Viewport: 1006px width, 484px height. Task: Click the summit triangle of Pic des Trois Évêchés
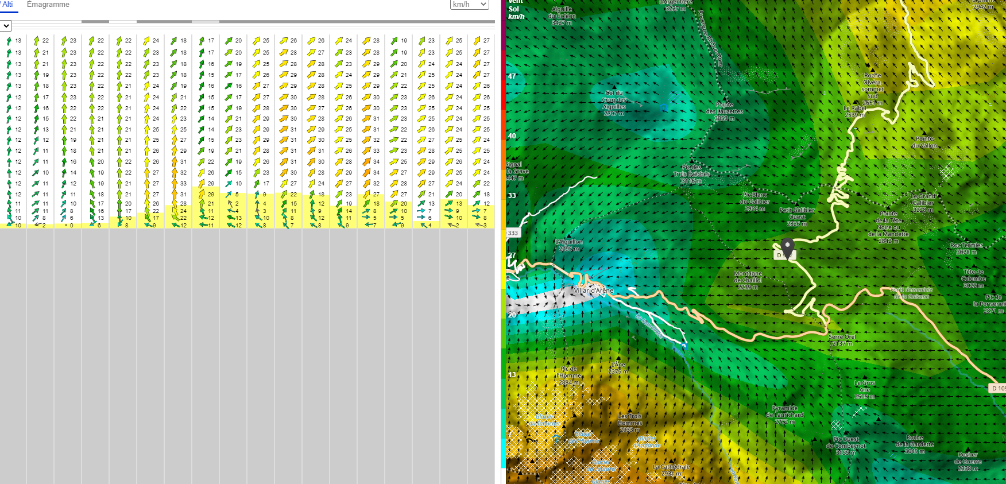692,160
